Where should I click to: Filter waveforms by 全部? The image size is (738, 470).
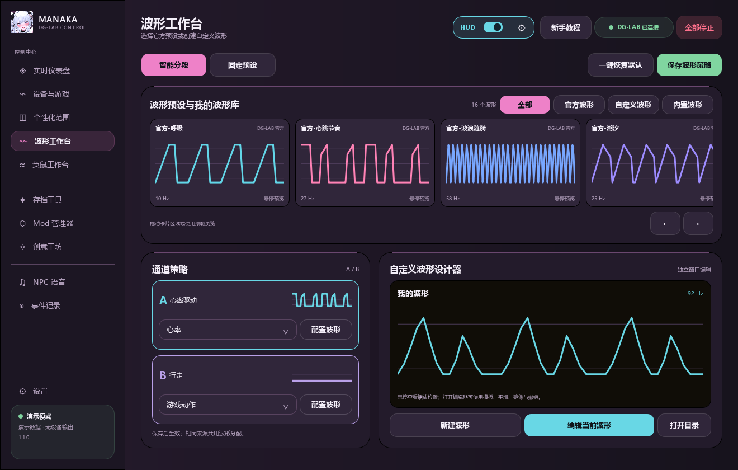525,105
